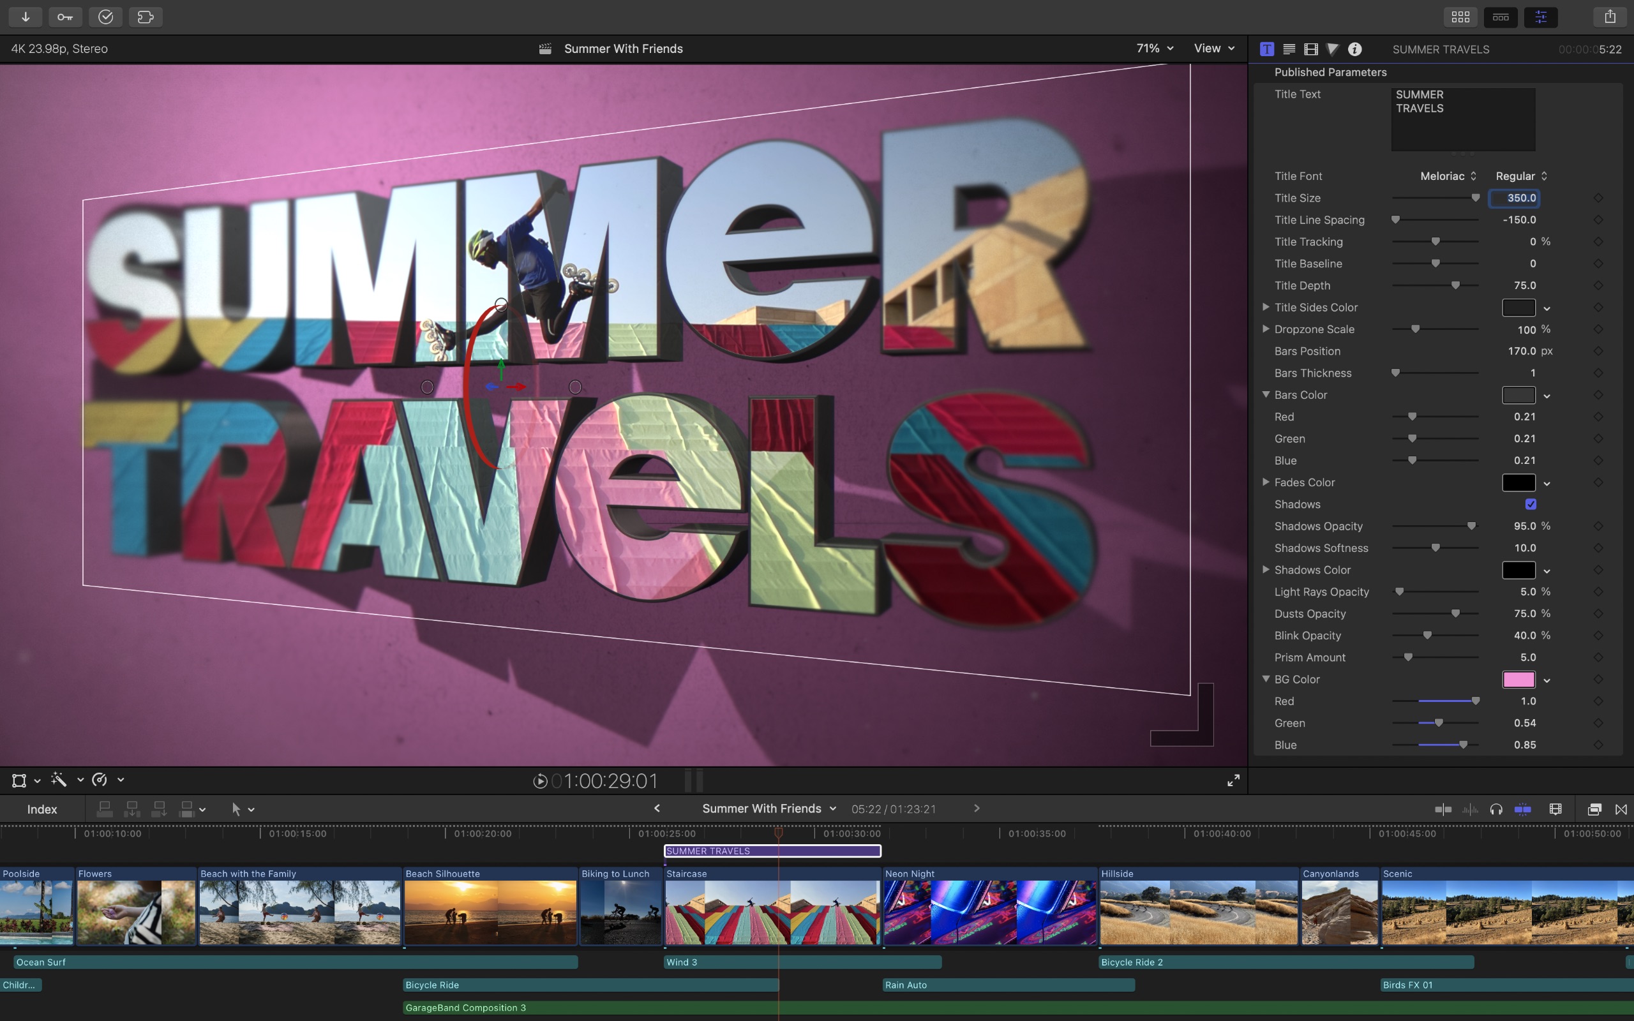Click the Share/Export icon in toolbar
This screenshot has width=1634, height=1021.
pos(1609,15)
